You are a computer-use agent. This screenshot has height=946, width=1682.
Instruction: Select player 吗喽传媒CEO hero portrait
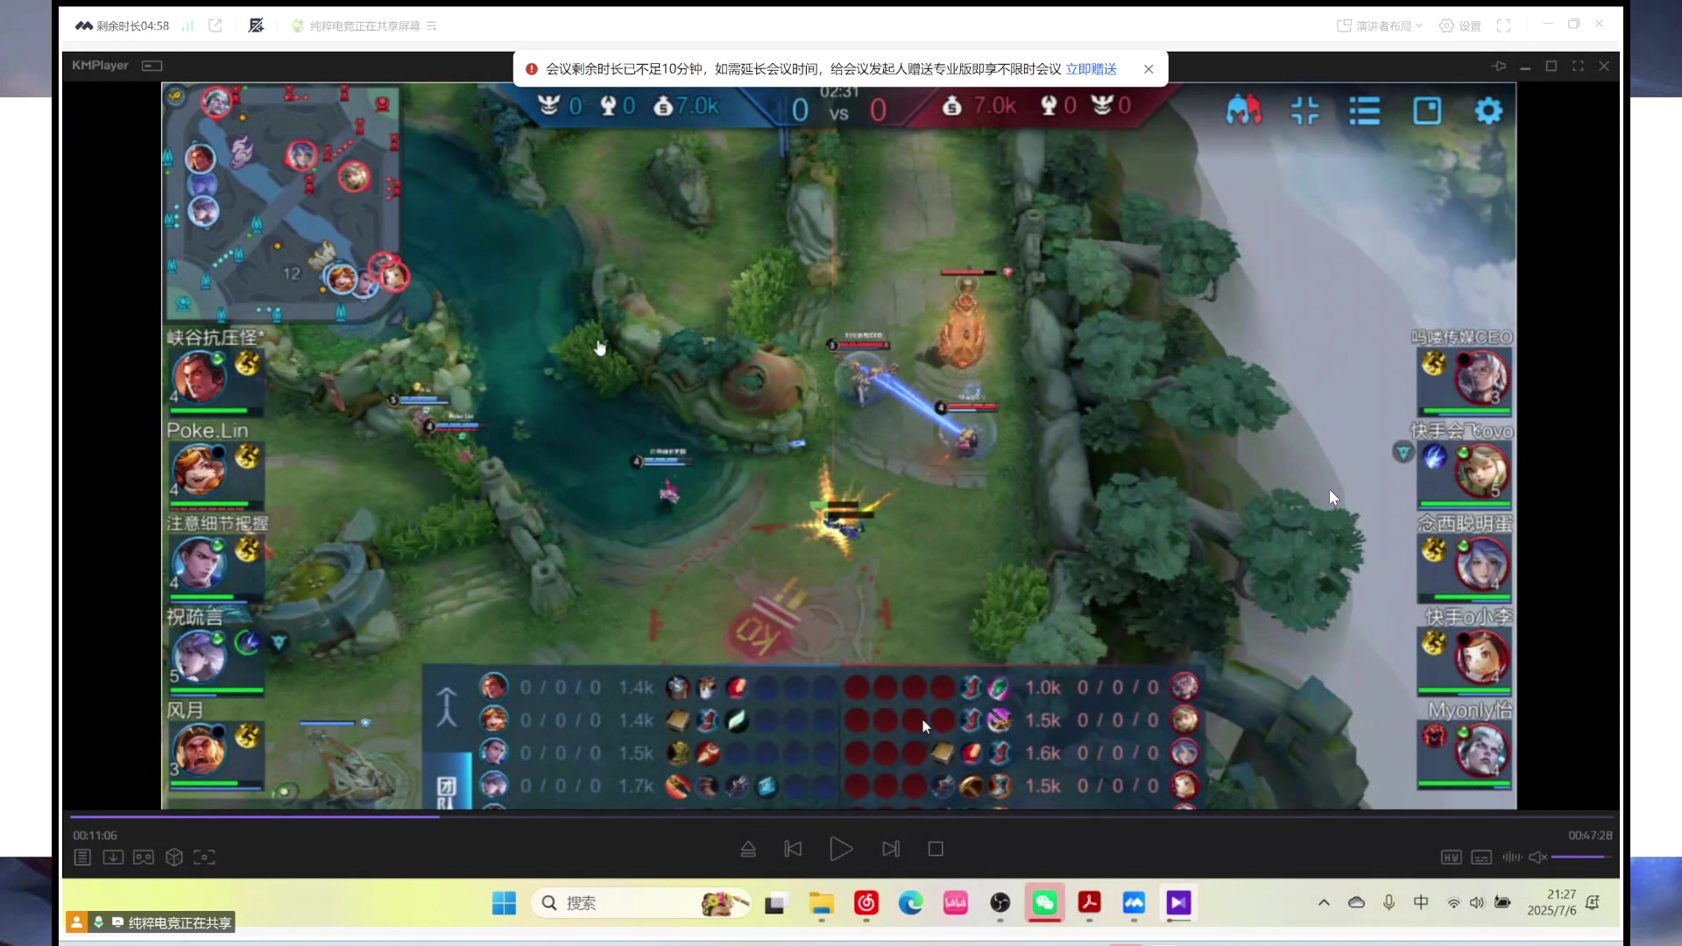click(1481, 378)
